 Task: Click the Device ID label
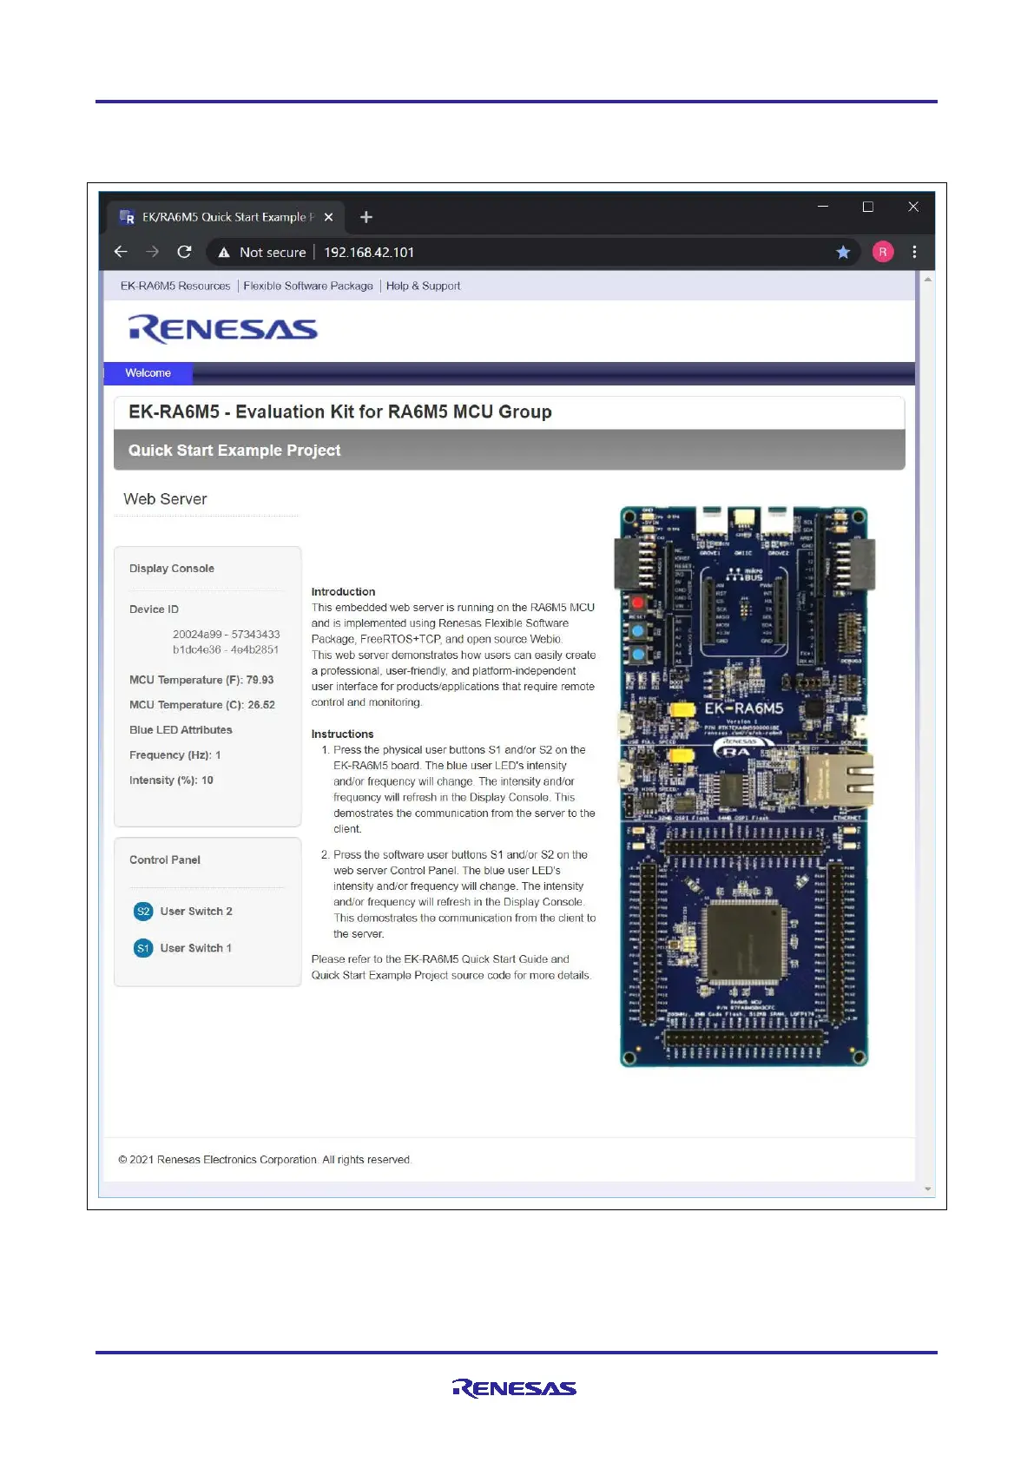154,609
